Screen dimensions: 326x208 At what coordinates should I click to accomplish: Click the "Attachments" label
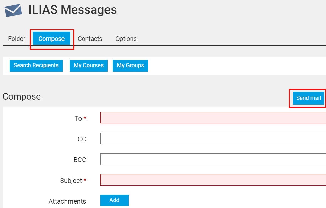coord(67,201)
